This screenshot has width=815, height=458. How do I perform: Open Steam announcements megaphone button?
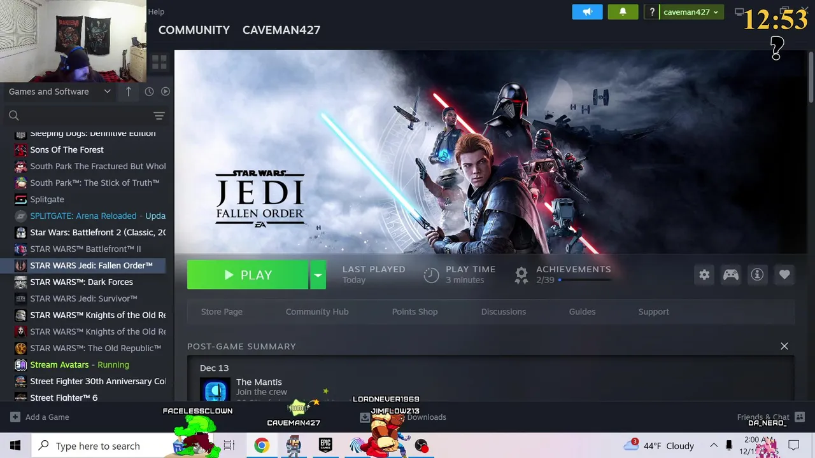(x=587, y=12)
